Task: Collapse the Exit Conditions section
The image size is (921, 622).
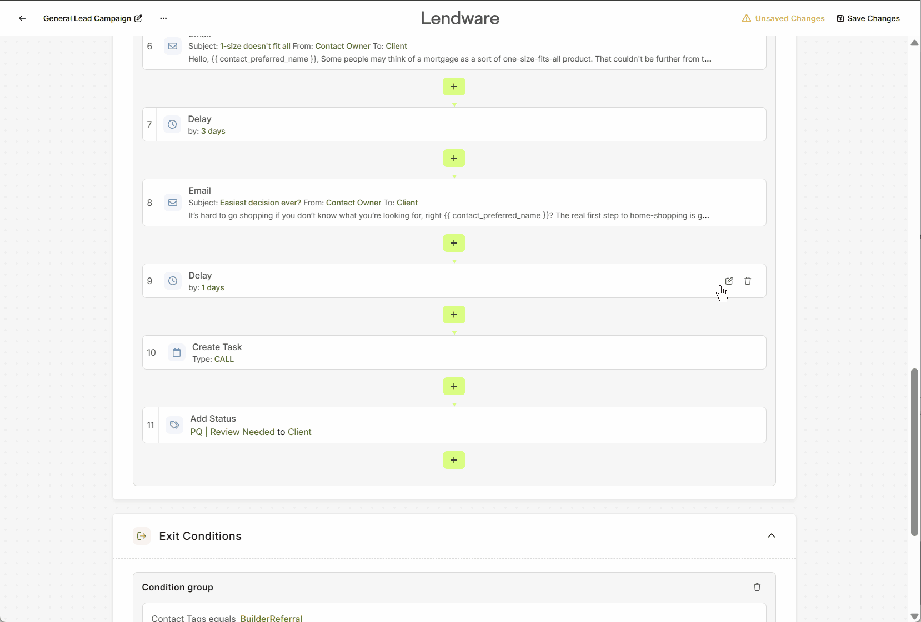Action: pyautogui.click(x=771, y=535)
